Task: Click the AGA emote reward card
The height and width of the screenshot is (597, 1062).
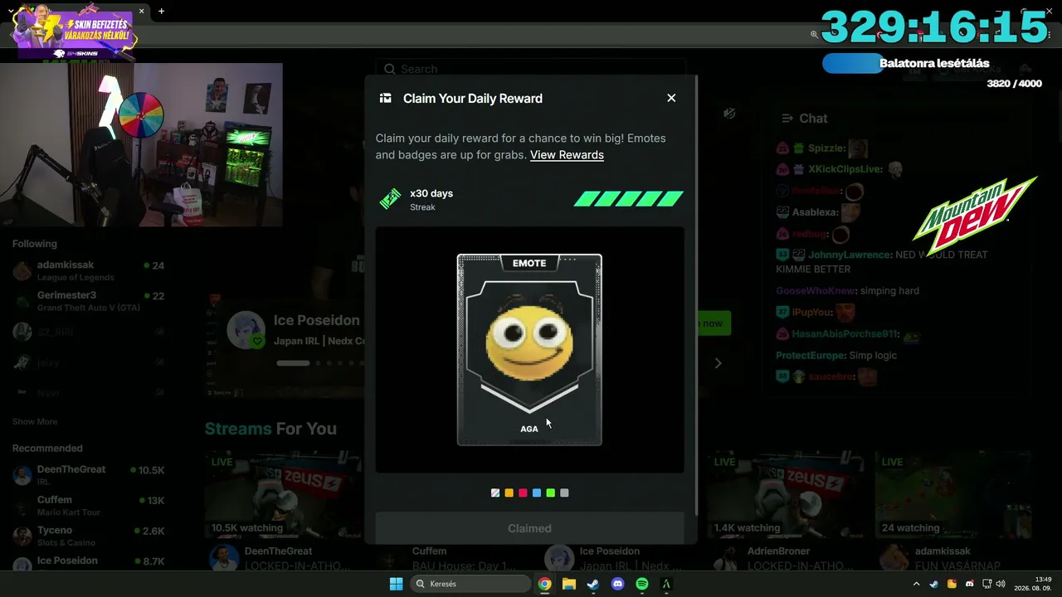Action: 529,350
